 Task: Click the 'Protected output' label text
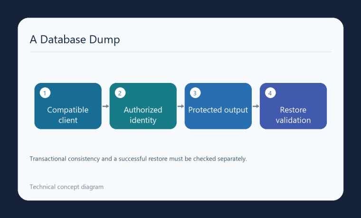coord(218,110)
